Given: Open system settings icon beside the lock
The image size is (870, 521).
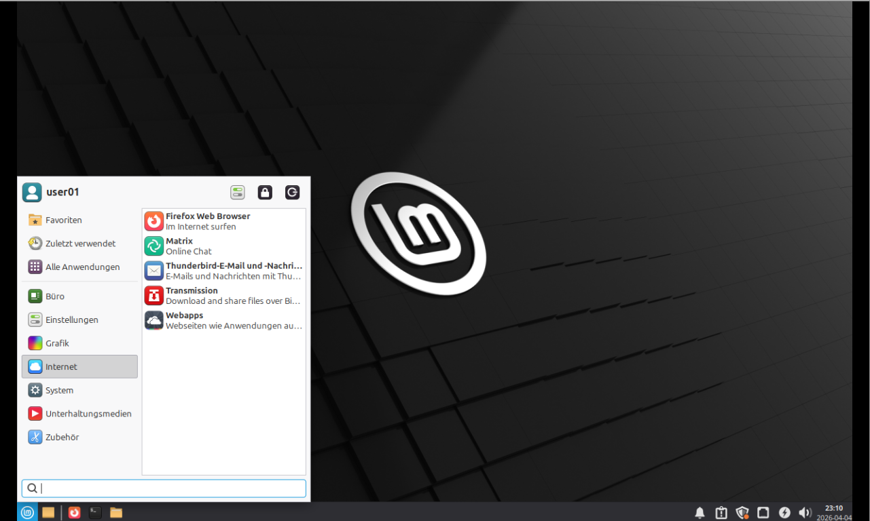Looking at the screenshot, I should pyautogui.click(x=238, y=193).
